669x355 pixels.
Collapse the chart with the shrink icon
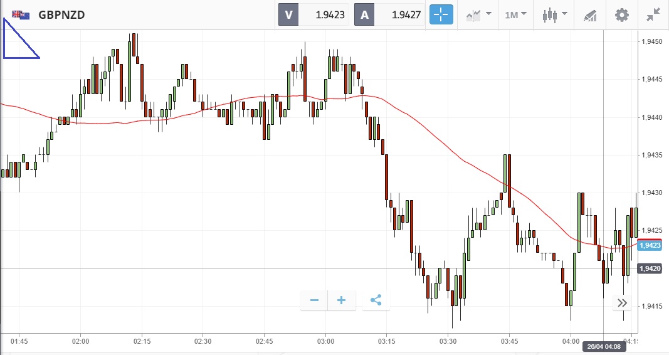pos(653,14)
